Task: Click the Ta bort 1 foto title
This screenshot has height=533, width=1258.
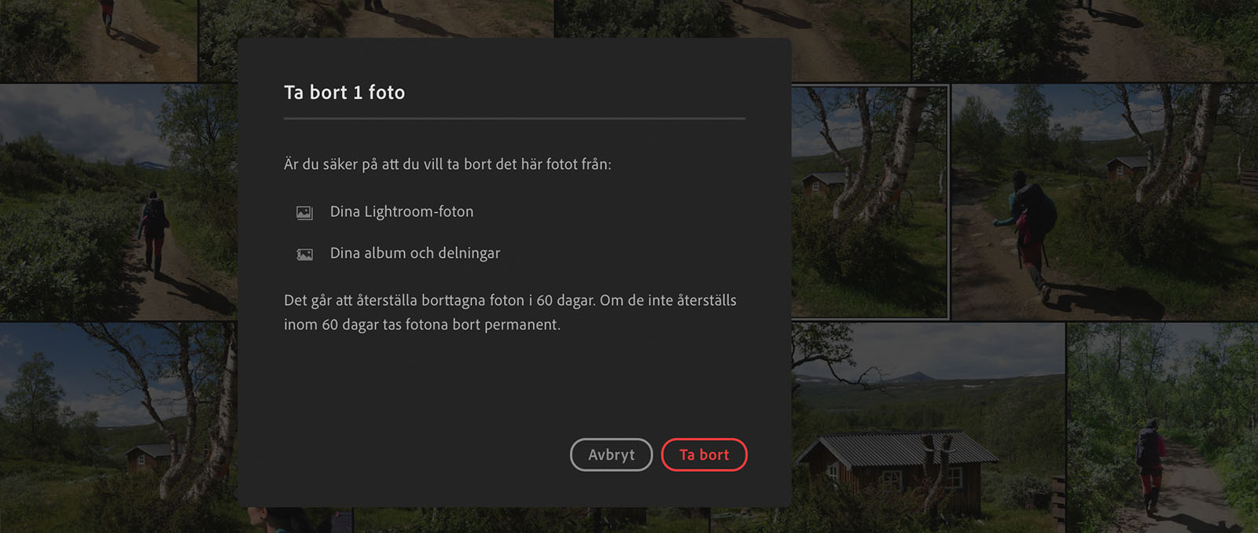Action: point(344,92)
